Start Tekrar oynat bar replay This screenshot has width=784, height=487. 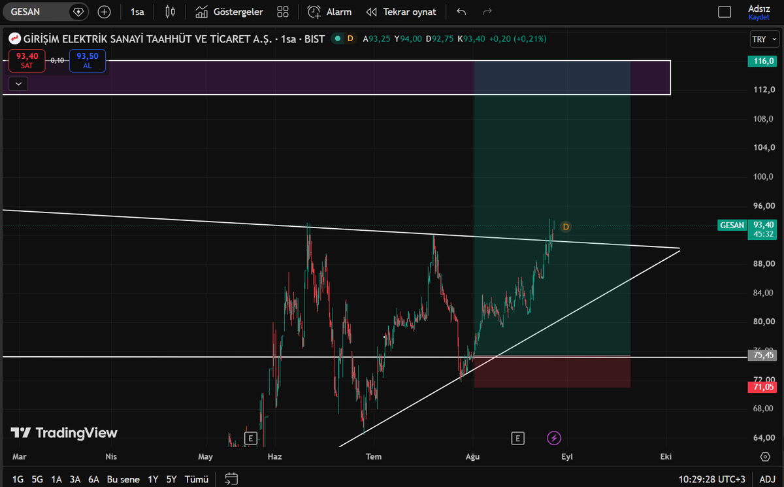pos(401,12)
